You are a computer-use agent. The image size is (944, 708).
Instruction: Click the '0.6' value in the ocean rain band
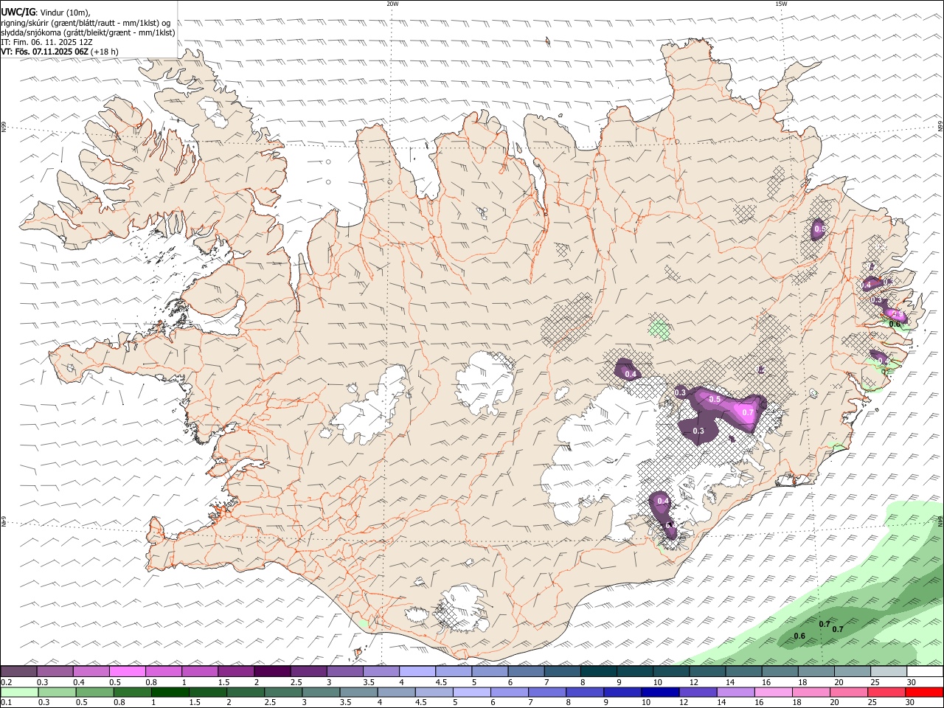click(799, 636)
